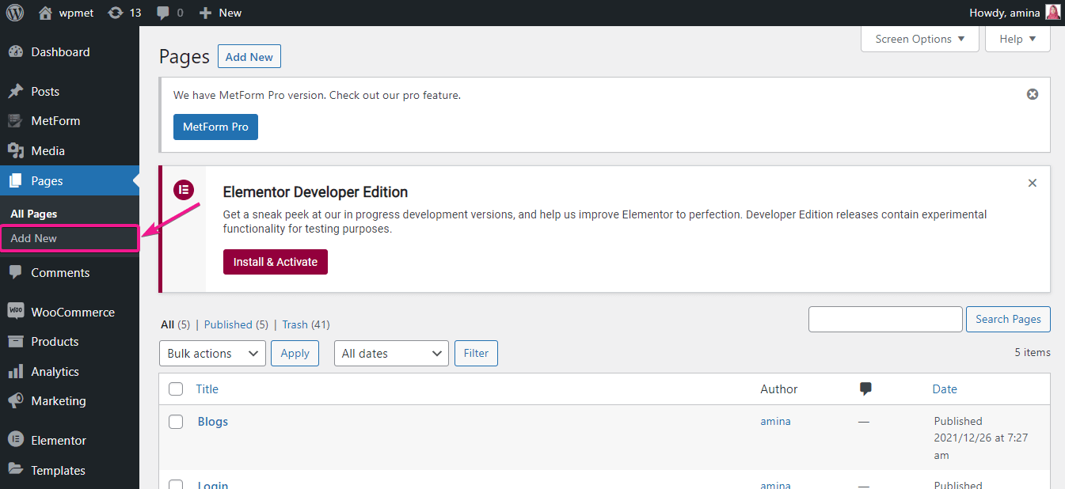Expand the Help tab
1065x489 pixels.
[1017, 39]
